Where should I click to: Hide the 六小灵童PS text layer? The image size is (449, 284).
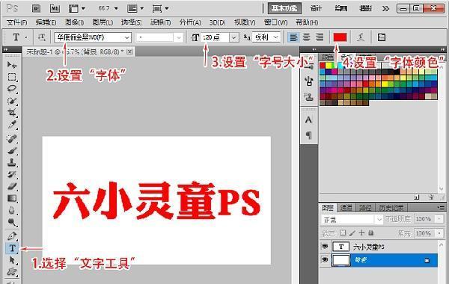coord(325,246)
